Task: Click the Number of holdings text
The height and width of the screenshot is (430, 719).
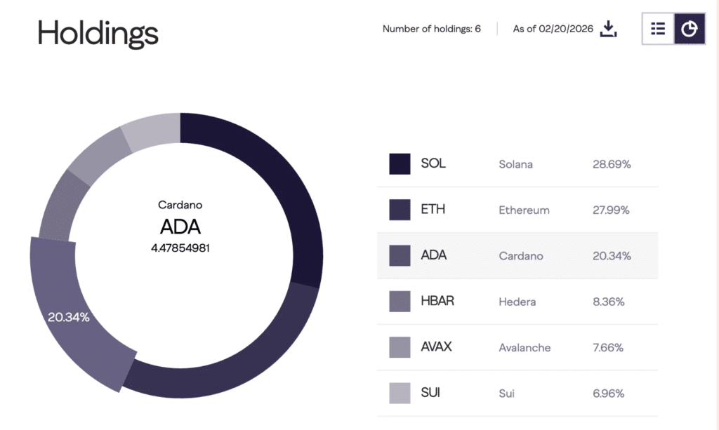Action: 431,29
